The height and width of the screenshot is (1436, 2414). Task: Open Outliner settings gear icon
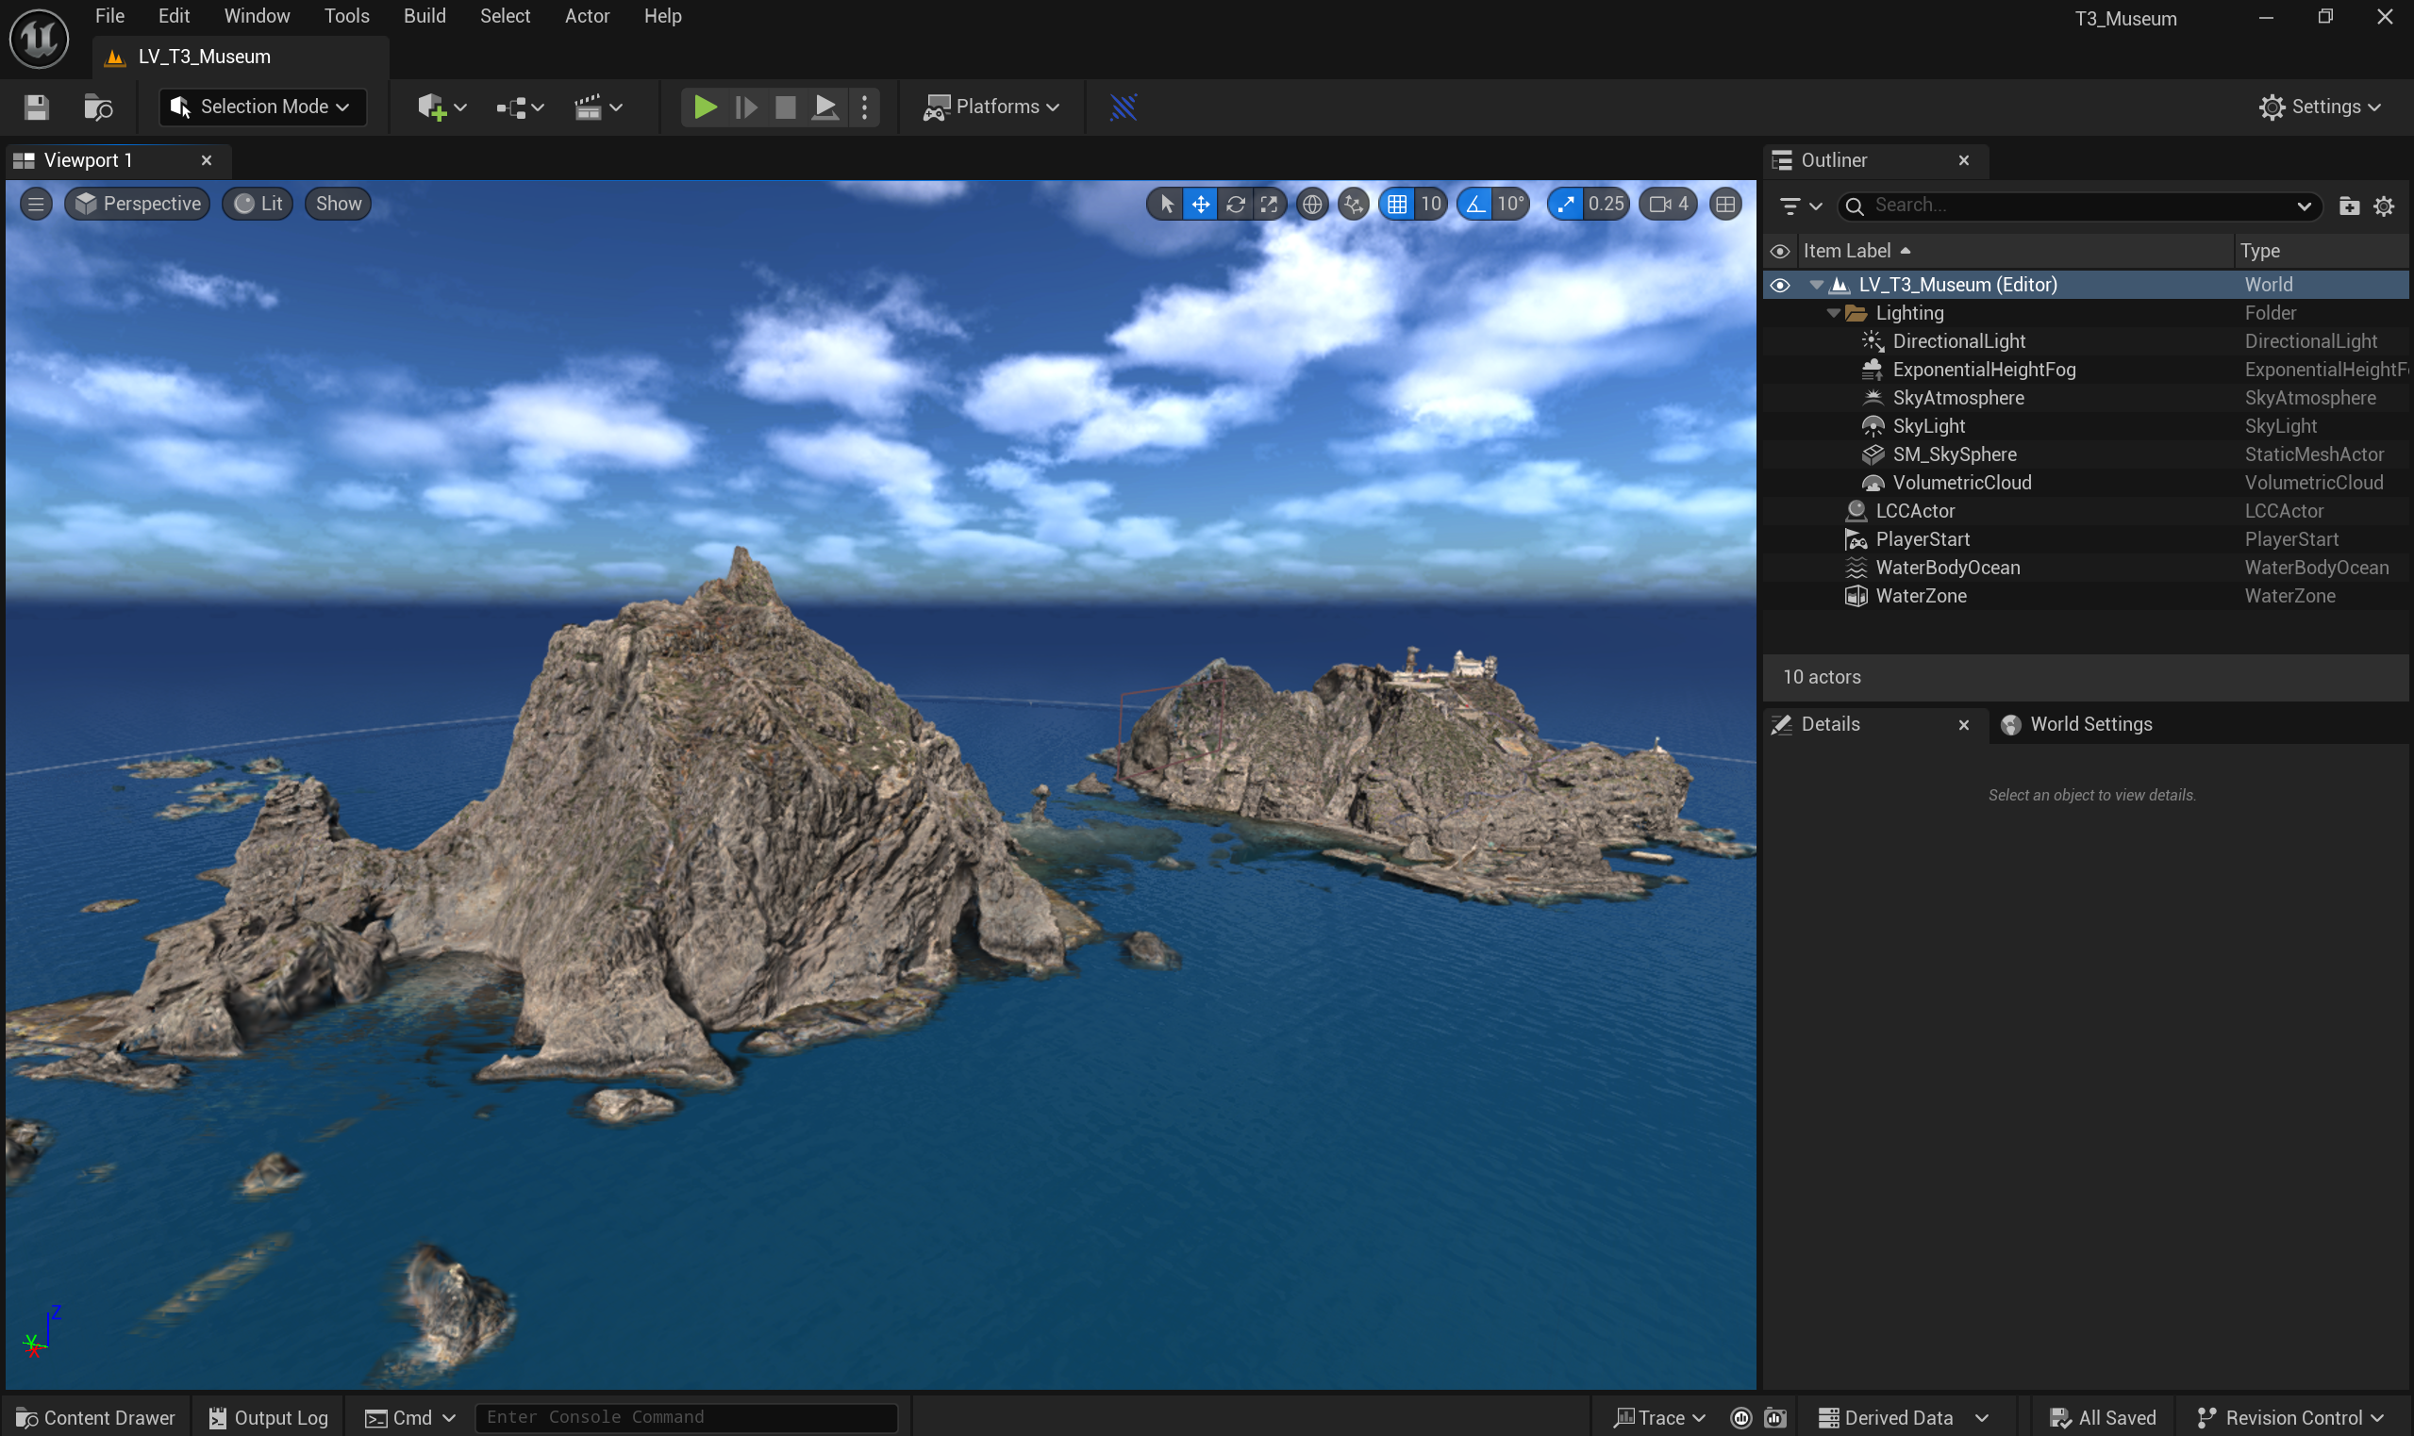[2384, 206]
